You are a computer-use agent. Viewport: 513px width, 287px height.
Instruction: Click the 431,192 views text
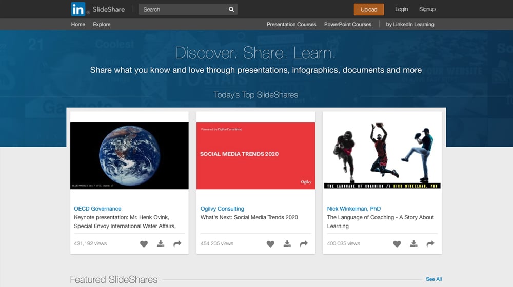pos(90,243)
